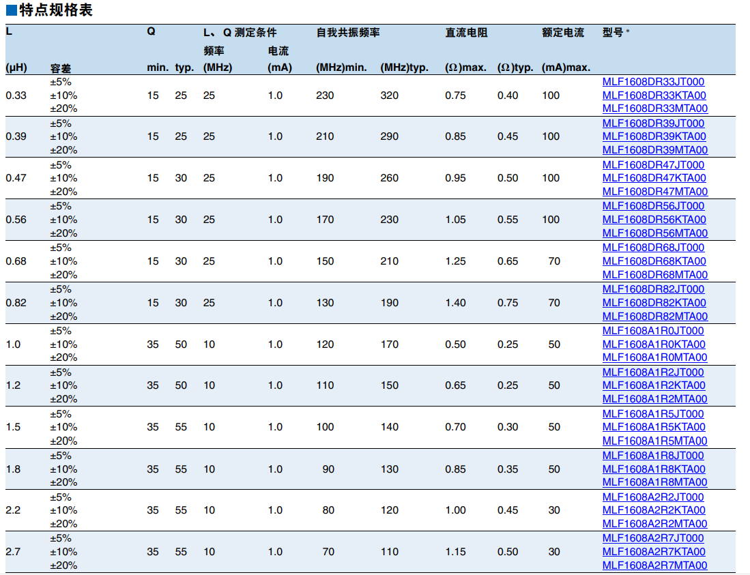Open model MLF1608DR82KTA00

tap(654, 303)
